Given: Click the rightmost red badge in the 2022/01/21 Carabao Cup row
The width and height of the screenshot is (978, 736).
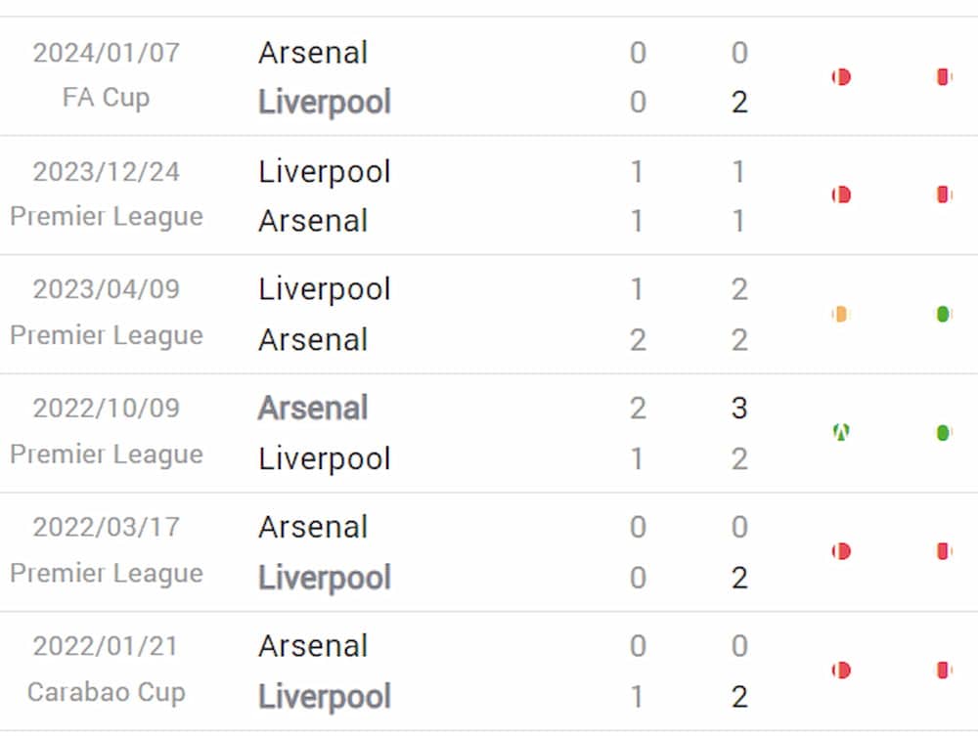Looking at the screenshot, I should pyautogui.click(x=944, y=670).
